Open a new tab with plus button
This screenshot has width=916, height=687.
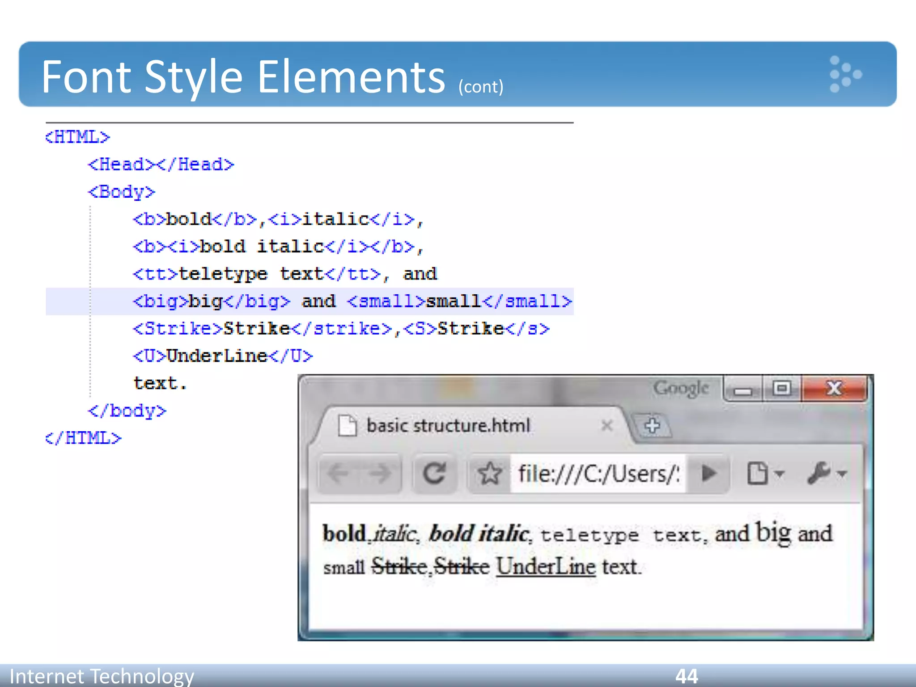click(x=652, y=425)
